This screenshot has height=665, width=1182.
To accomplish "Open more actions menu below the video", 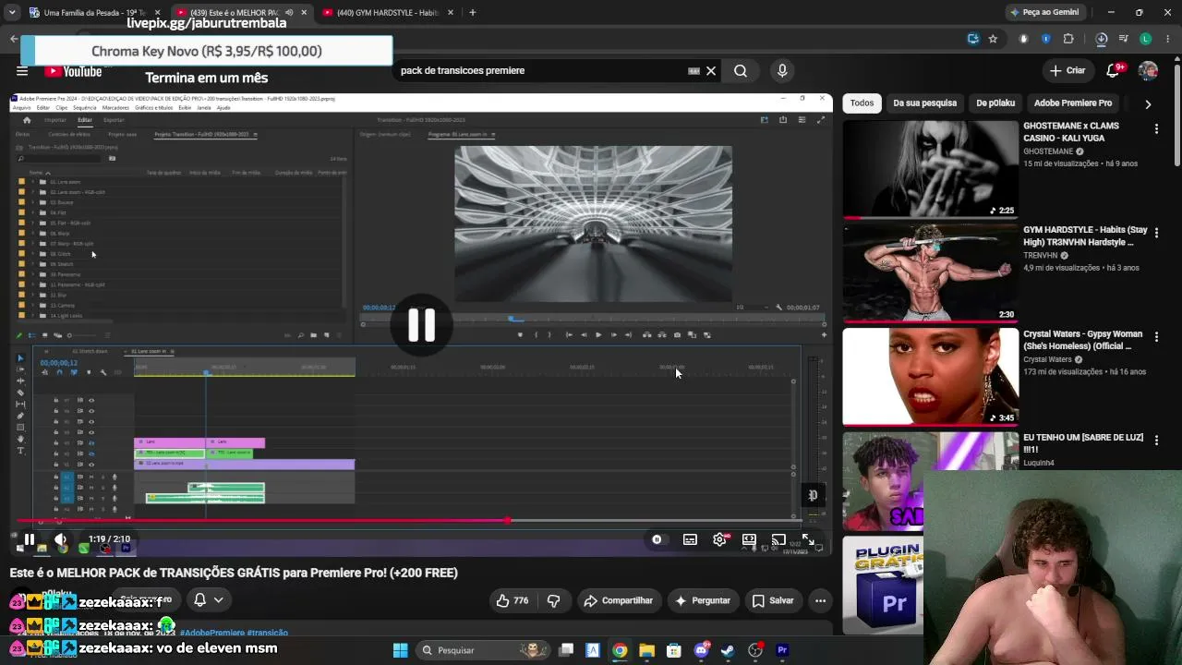I will tap(820, 600).
